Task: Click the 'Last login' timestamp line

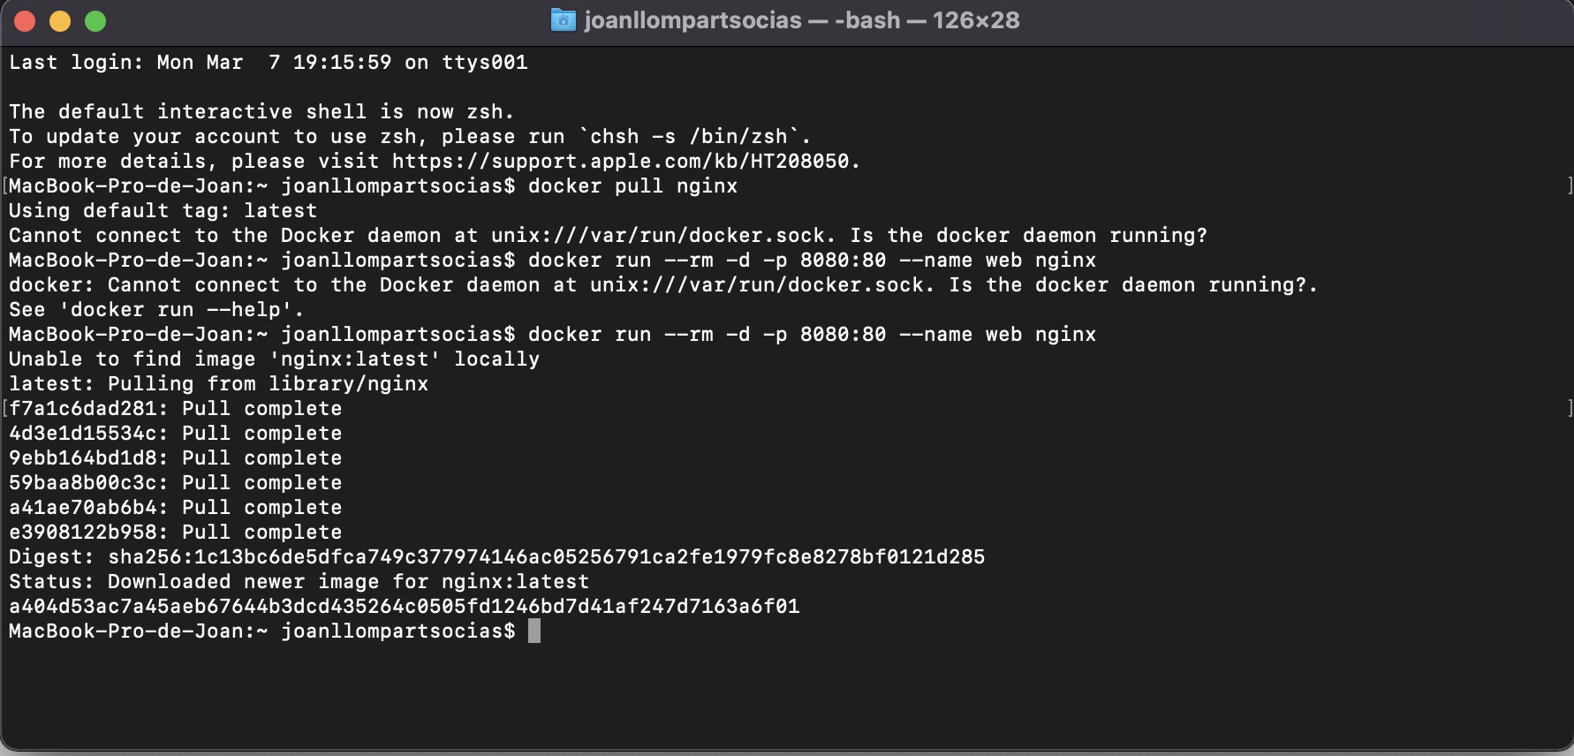Action: [x=268, y=62]
